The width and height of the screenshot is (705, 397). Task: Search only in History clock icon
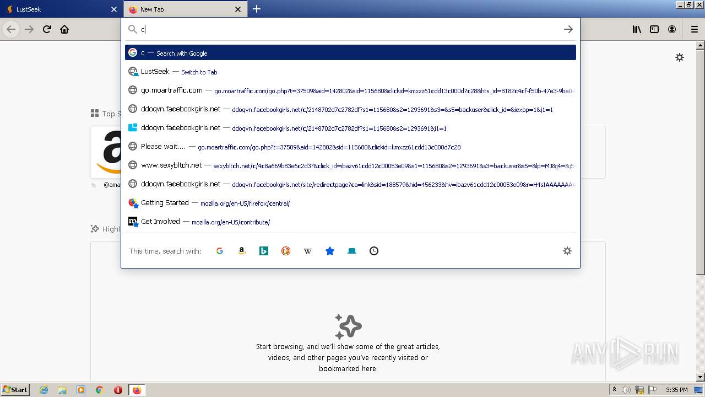[374, 251]
